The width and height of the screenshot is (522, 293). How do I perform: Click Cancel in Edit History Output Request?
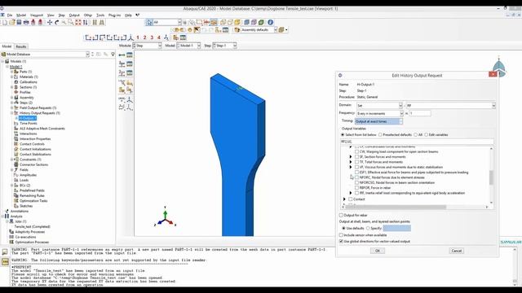click(x=457, y=251)
